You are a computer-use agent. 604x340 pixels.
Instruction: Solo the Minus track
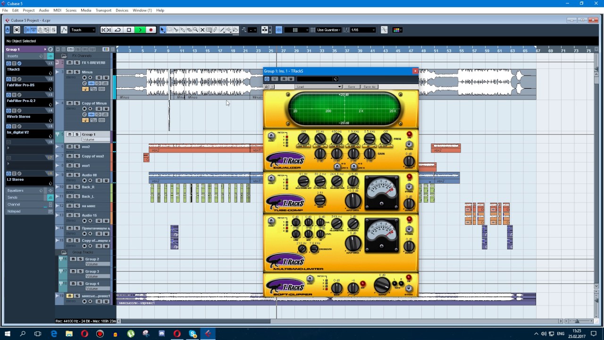[x=76, y=72]
